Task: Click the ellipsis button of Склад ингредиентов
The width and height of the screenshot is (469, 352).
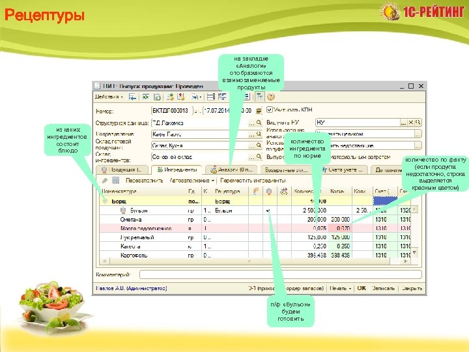Action: (252, 157)
